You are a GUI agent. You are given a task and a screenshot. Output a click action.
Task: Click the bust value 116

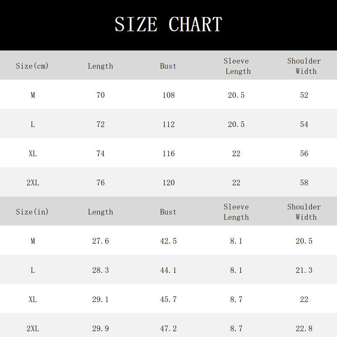point(168,153)
